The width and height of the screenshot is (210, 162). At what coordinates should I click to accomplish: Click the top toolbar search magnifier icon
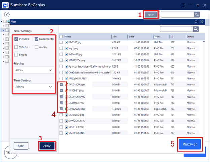(x=197, y=15)
